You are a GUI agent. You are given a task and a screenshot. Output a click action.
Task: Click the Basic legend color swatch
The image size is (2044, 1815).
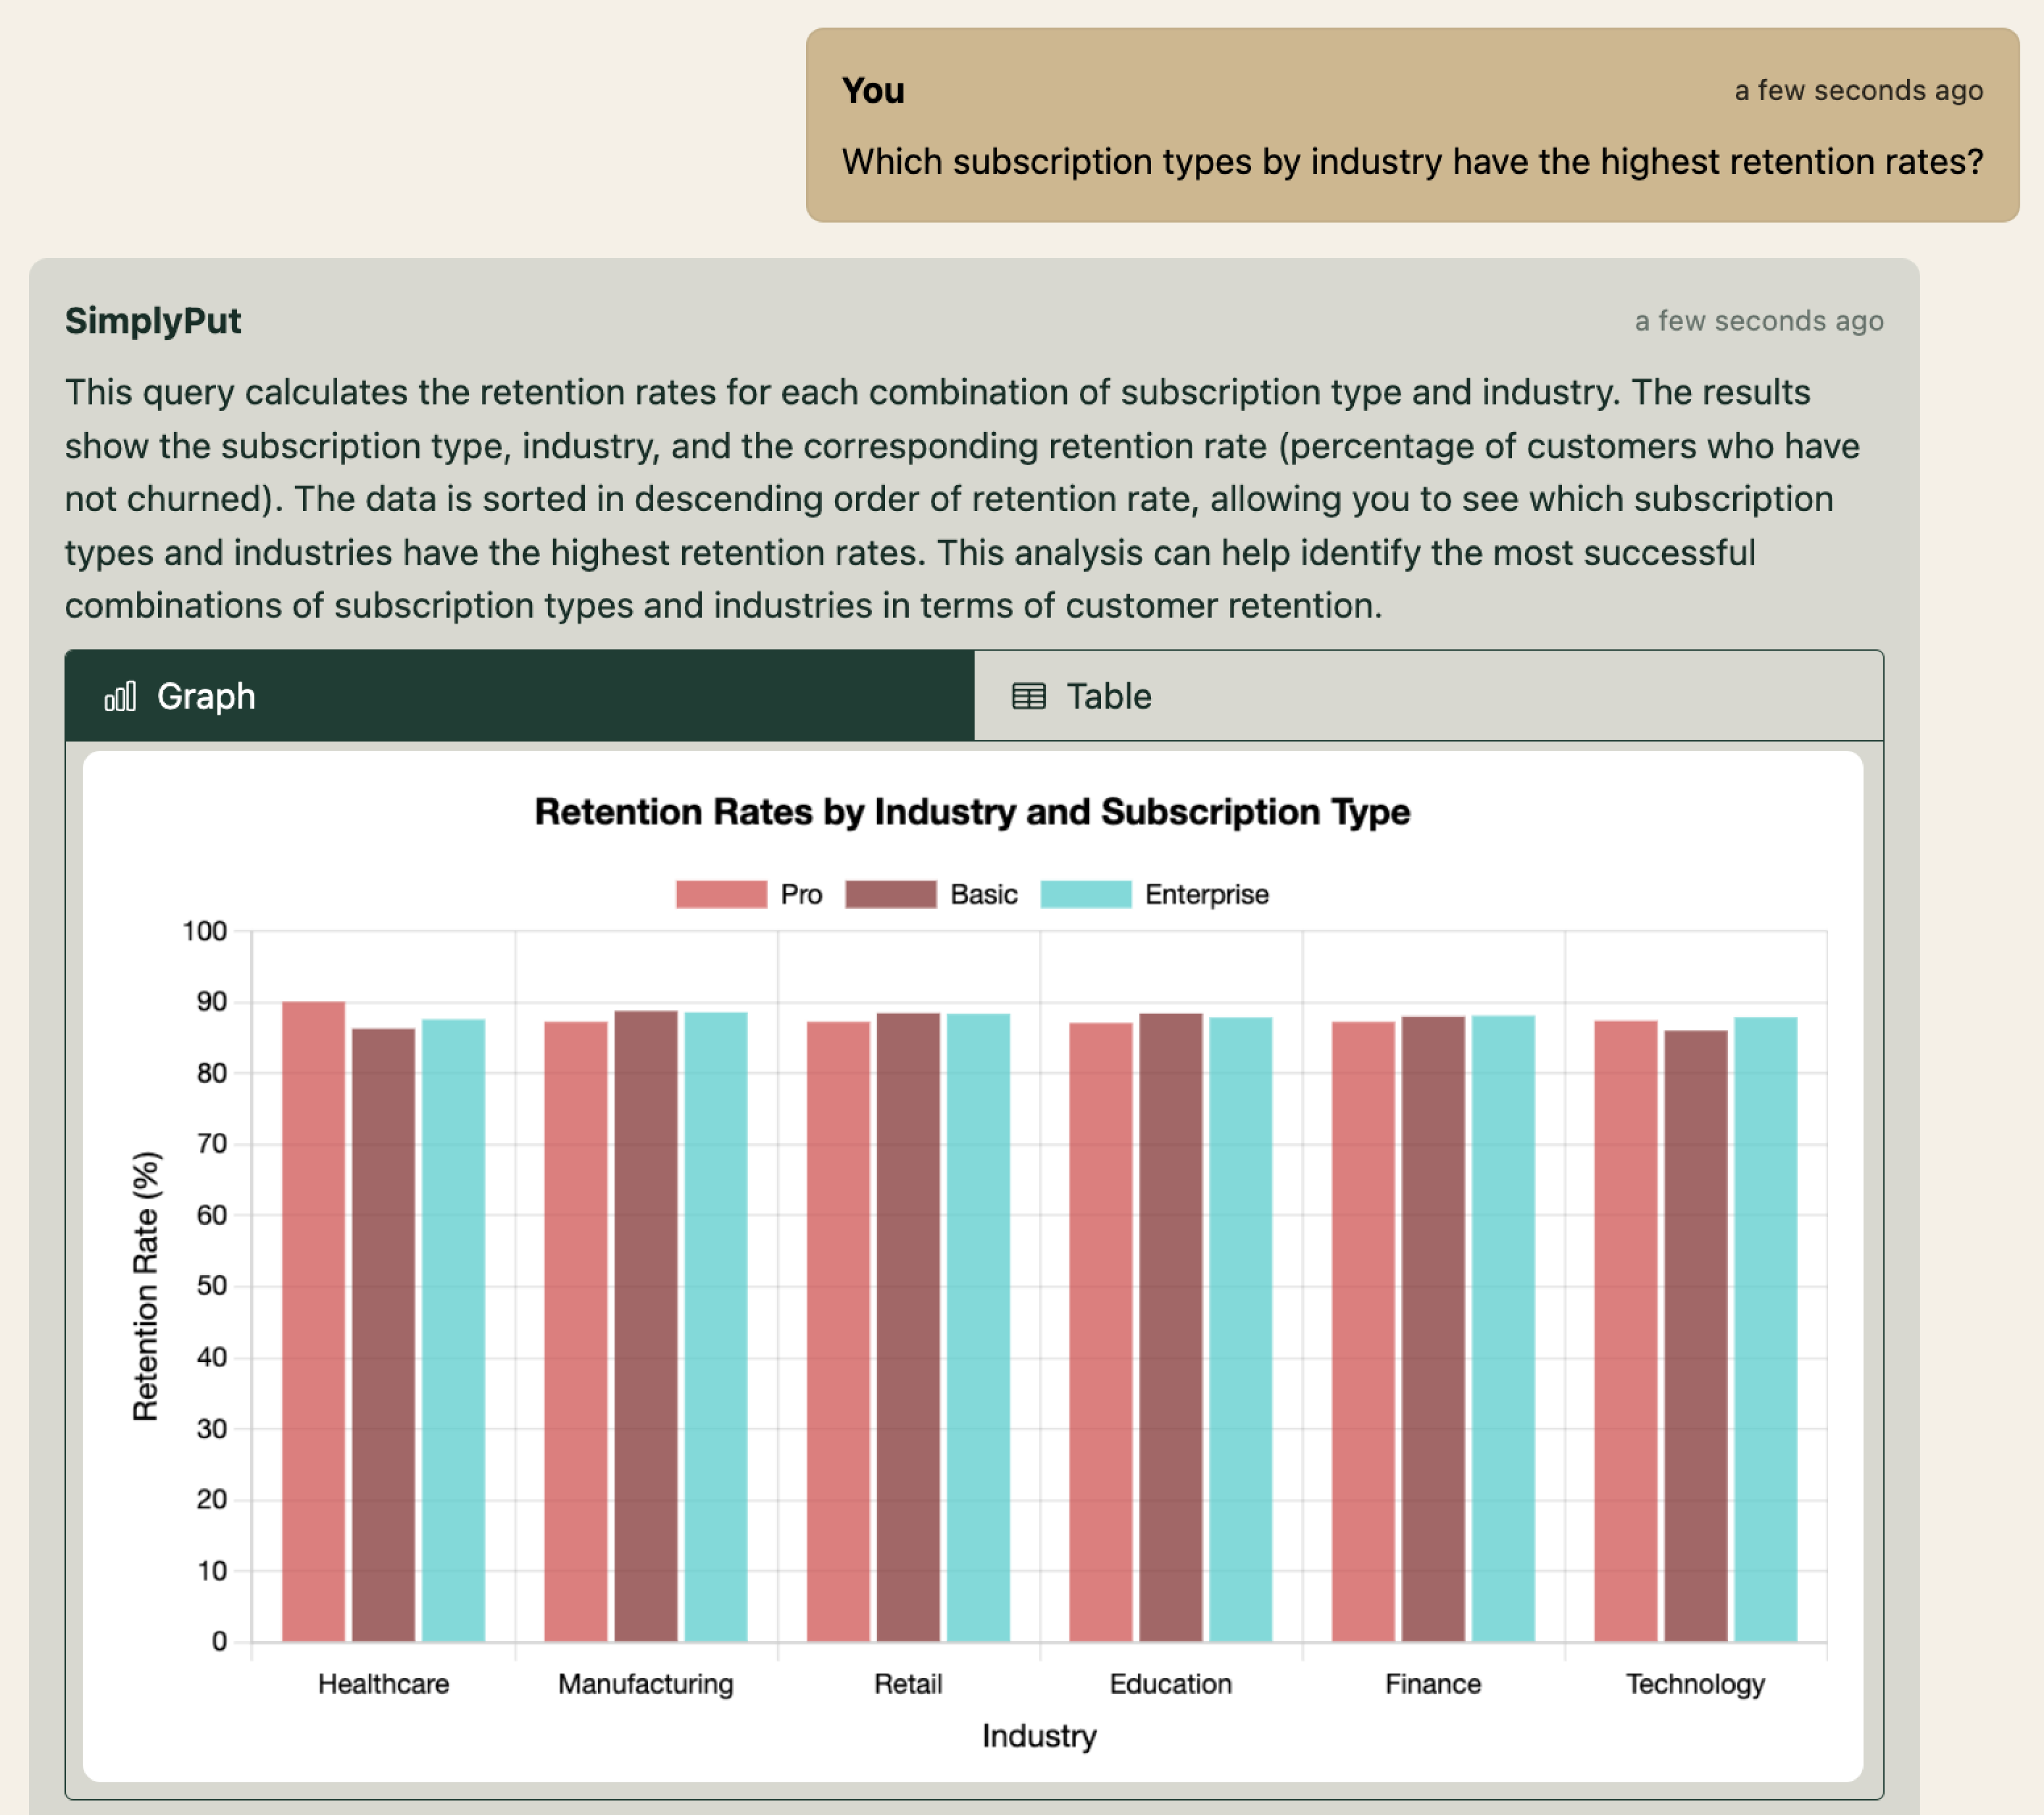tap(891, 894)
